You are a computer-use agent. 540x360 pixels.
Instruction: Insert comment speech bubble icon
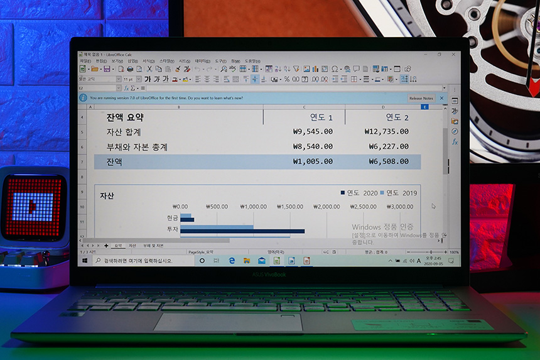point(357,69)
